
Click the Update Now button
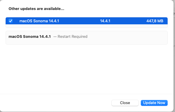click(x=154, y=103)
